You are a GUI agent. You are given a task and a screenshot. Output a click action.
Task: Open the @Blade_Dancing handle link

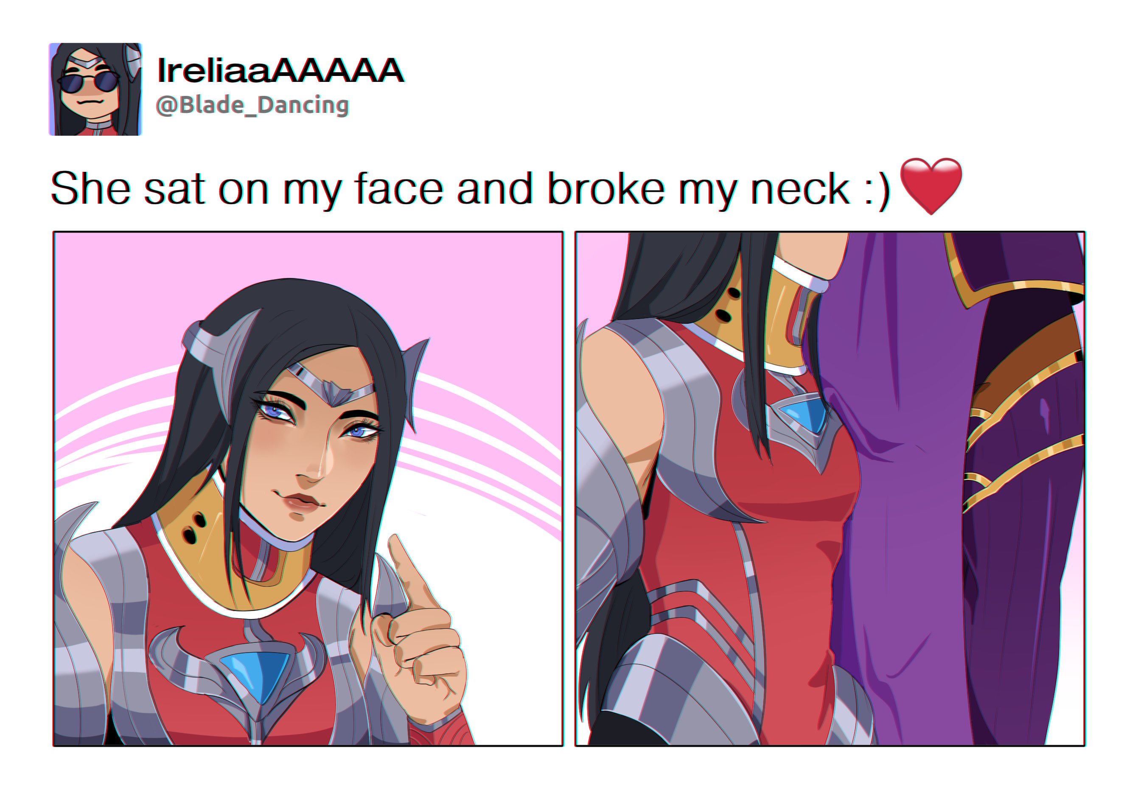(x=252, y=105)
